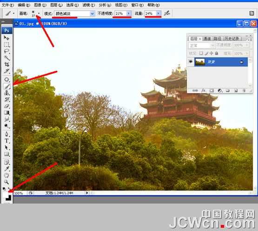The image size is (258, 231).
Task: Open the Layers panel options menu
Action: coord(250,40)
